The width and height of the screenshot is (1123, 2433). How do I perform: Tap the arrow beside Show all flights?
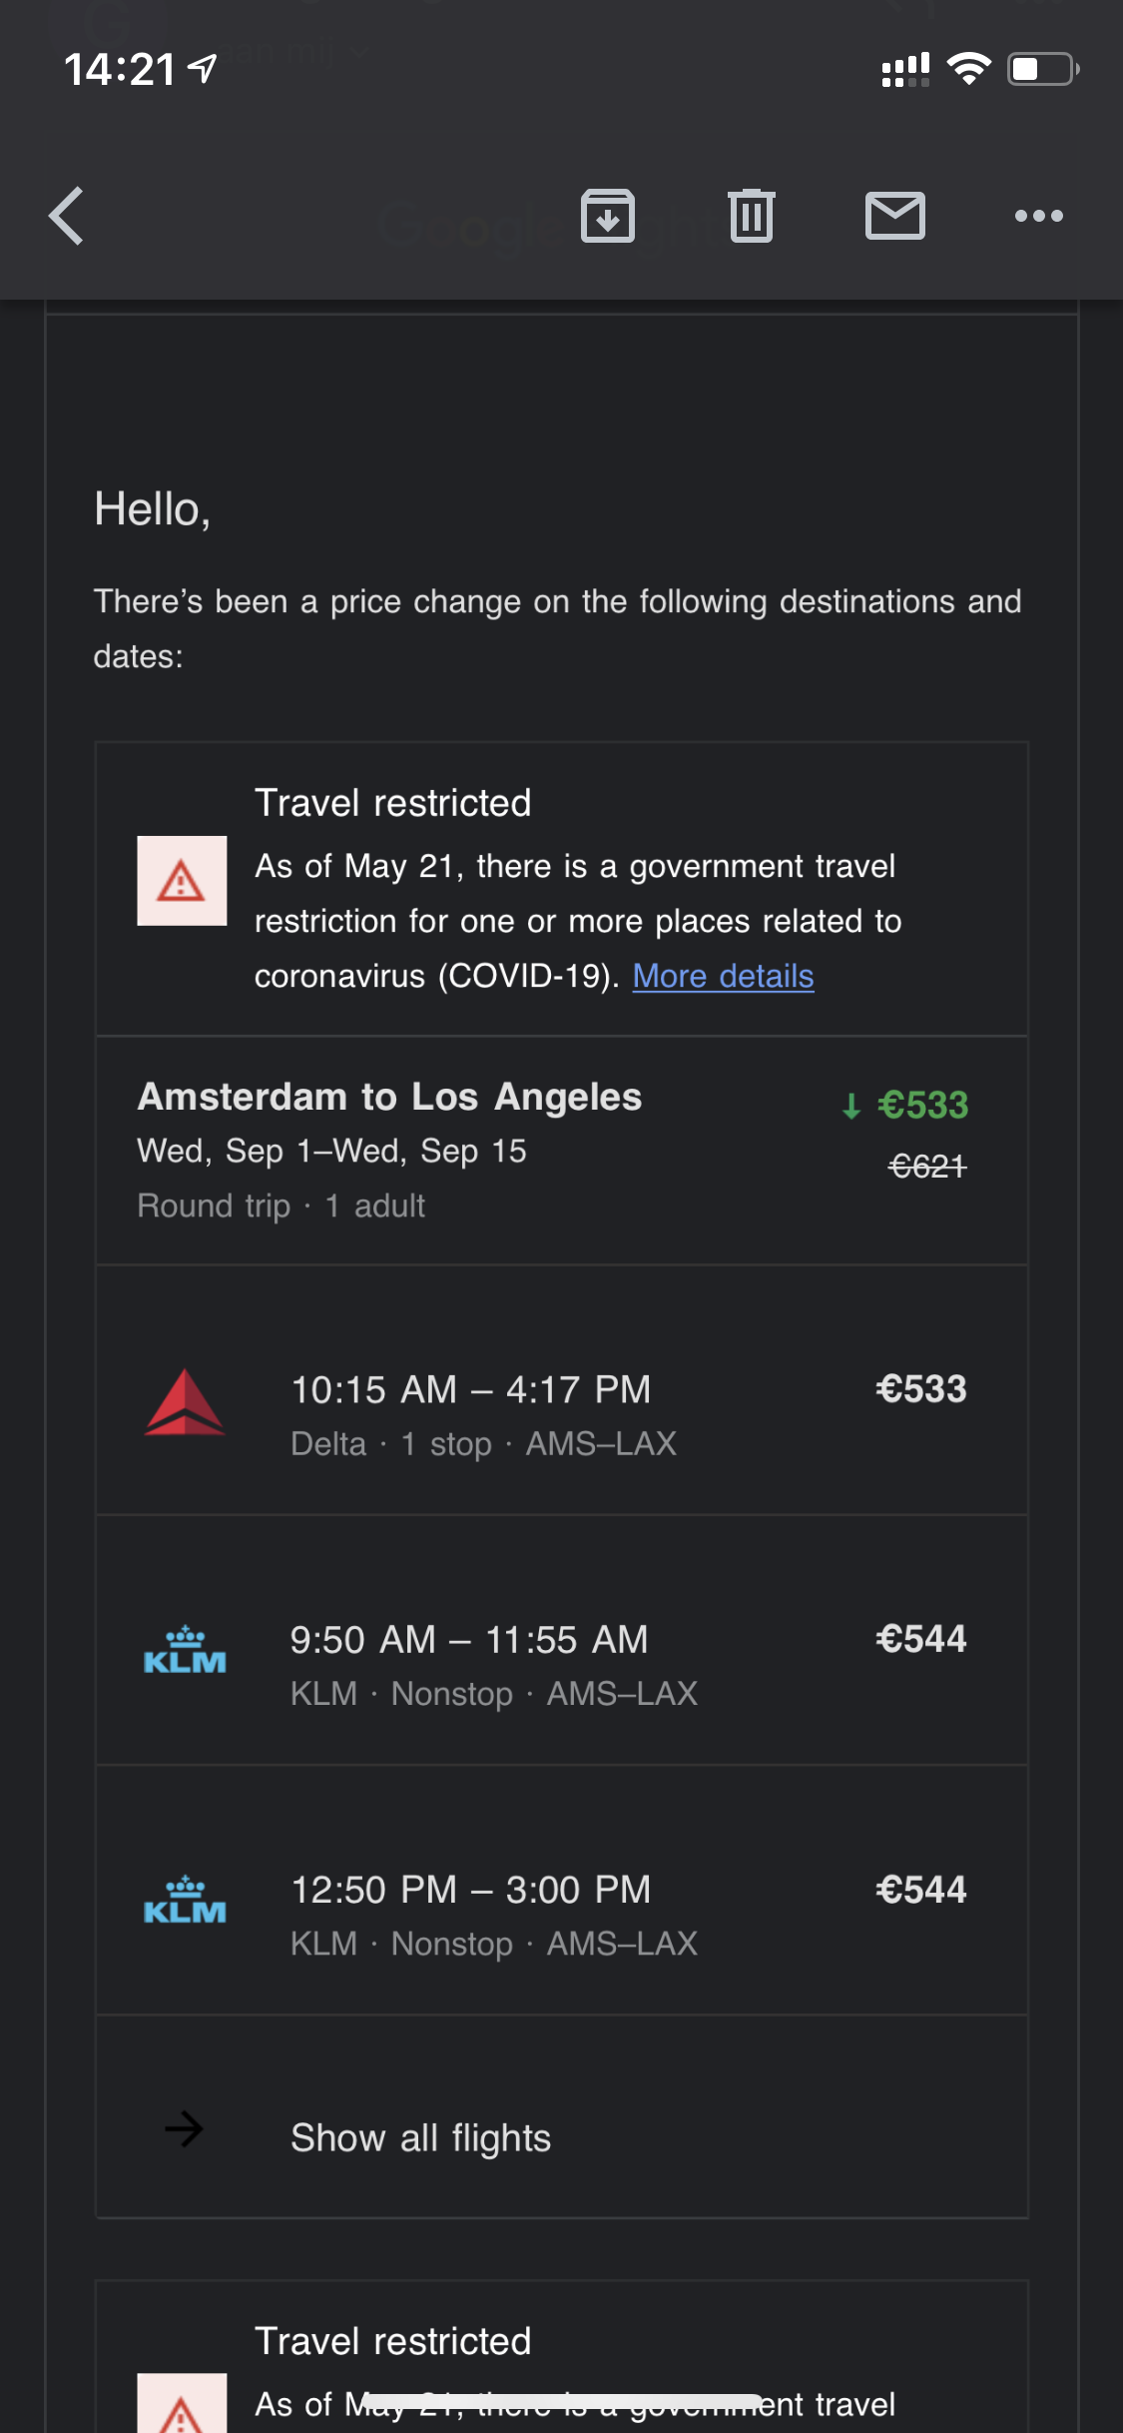pos(184,2129)
